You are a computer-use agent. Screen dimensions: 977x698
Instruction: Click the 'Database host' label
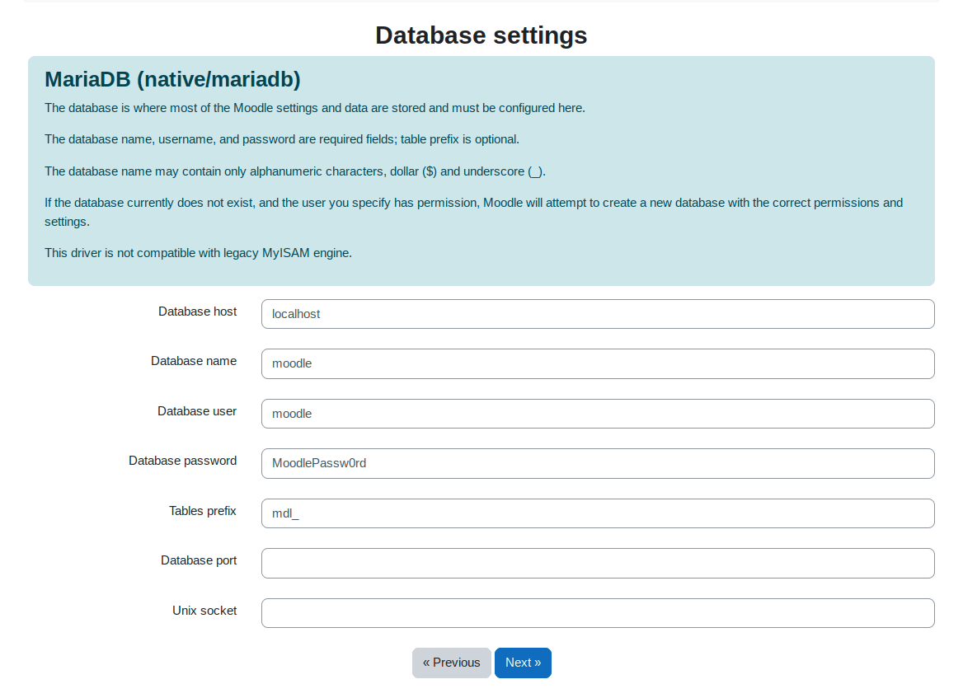pyautogui.click(x=198, y=312)
